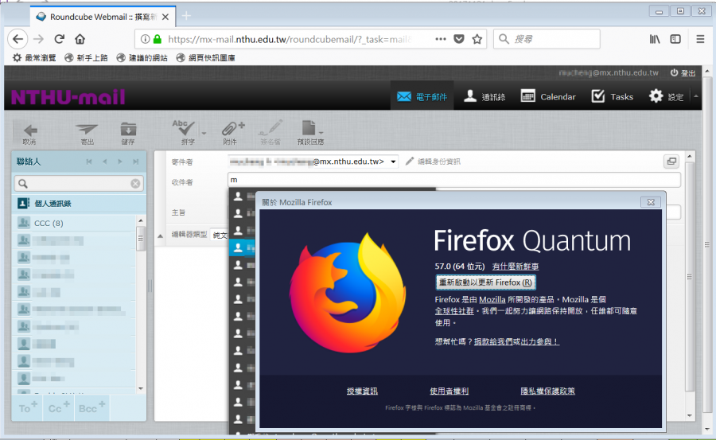Click the contact list vertical scrollbar
The width and height of the screenshot is (716, 440).
point(141,310)
